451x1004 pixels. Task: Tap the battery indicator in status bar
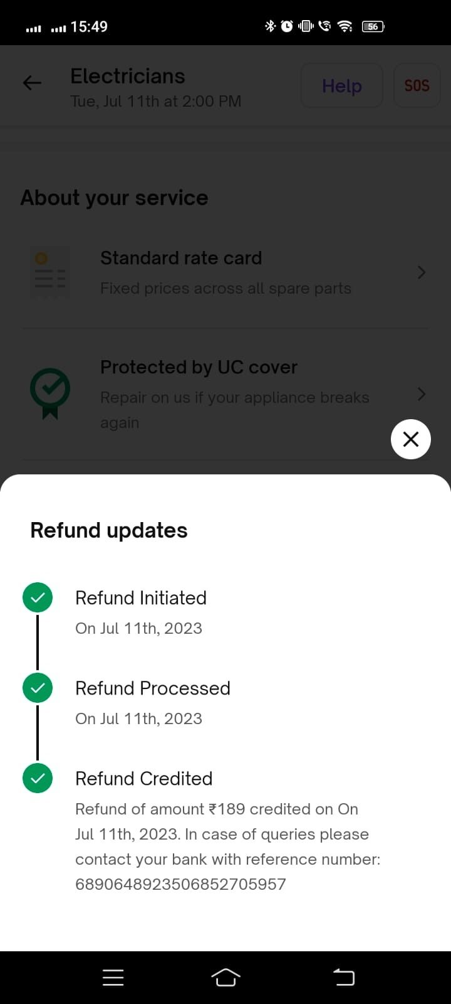(373, 26)
